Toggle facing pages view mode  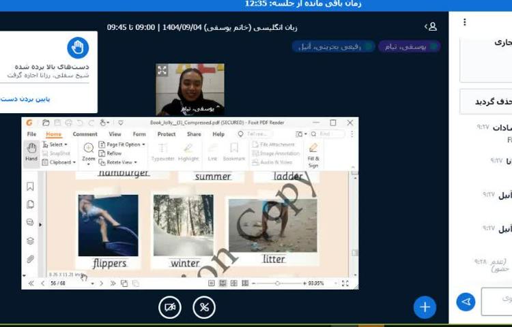pos(233,283)
